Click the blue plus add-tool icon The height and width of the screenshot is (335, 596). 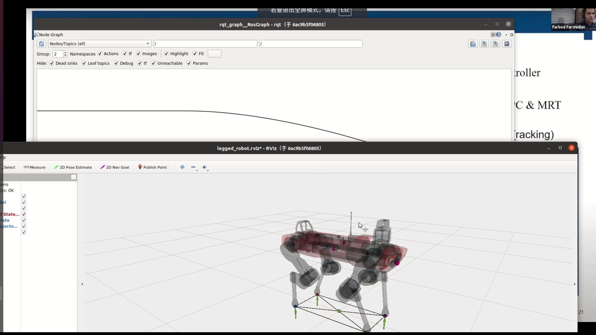pos(182,167)
